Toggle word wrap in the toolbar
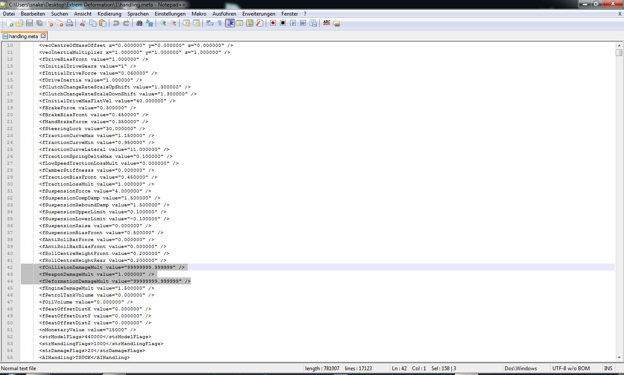This screenshot has width=624, height=375. (x=209, y=23)
